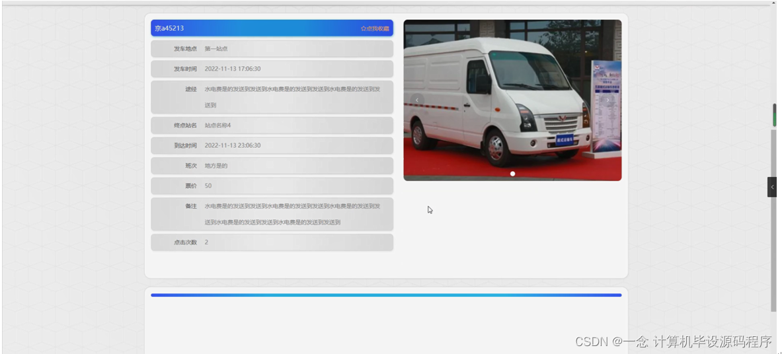Image resolution: width=782 pixels, height=354 pixels.
Task: Expand the dark side panel arrow tab
Action: tap(772, 187)
